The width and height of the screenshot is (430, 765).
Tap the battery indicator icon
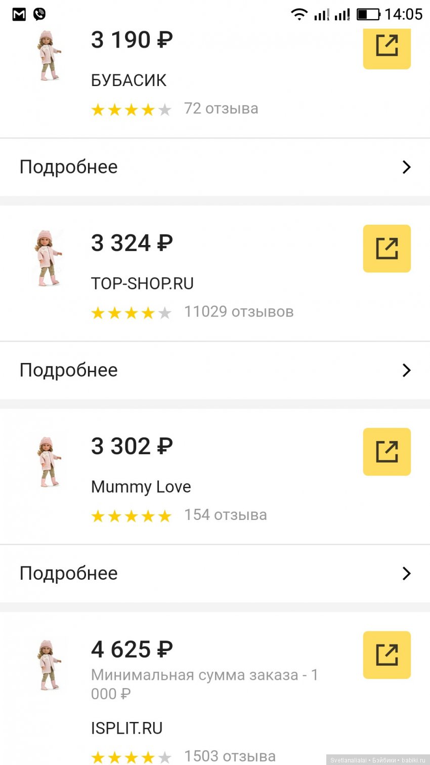pyautogui.click(x=368, y=14)
